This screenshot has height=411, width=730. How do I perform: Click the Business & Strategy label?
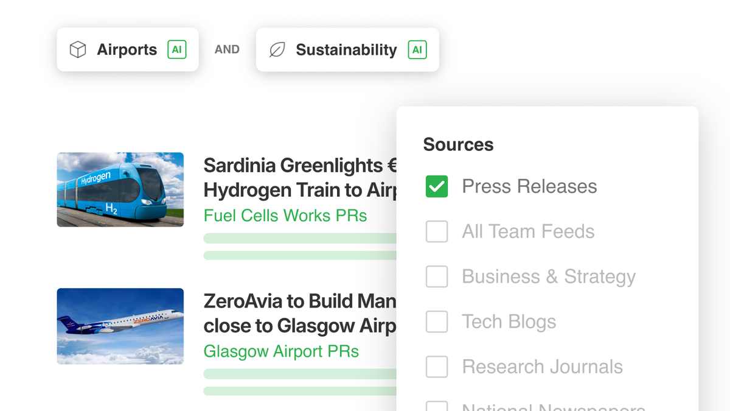tap(549, 276)
